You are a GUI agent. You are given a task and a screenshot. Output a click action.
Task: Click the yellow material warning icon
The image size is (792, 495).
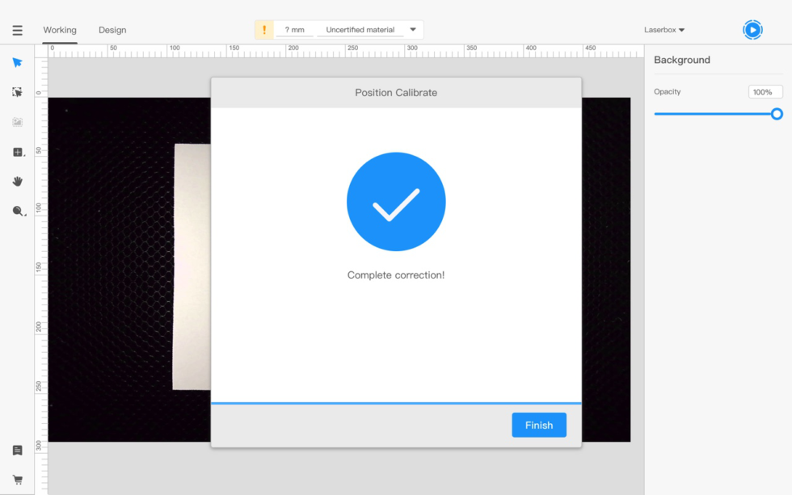[264, 30]
